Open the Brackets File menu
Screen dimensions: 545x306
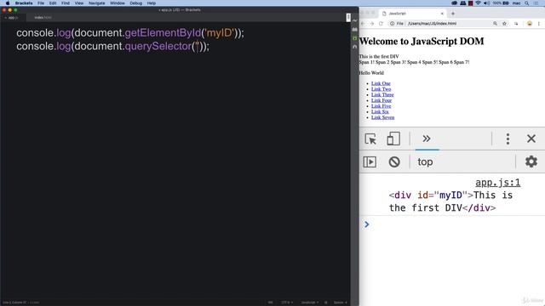[x=41, y=3]
